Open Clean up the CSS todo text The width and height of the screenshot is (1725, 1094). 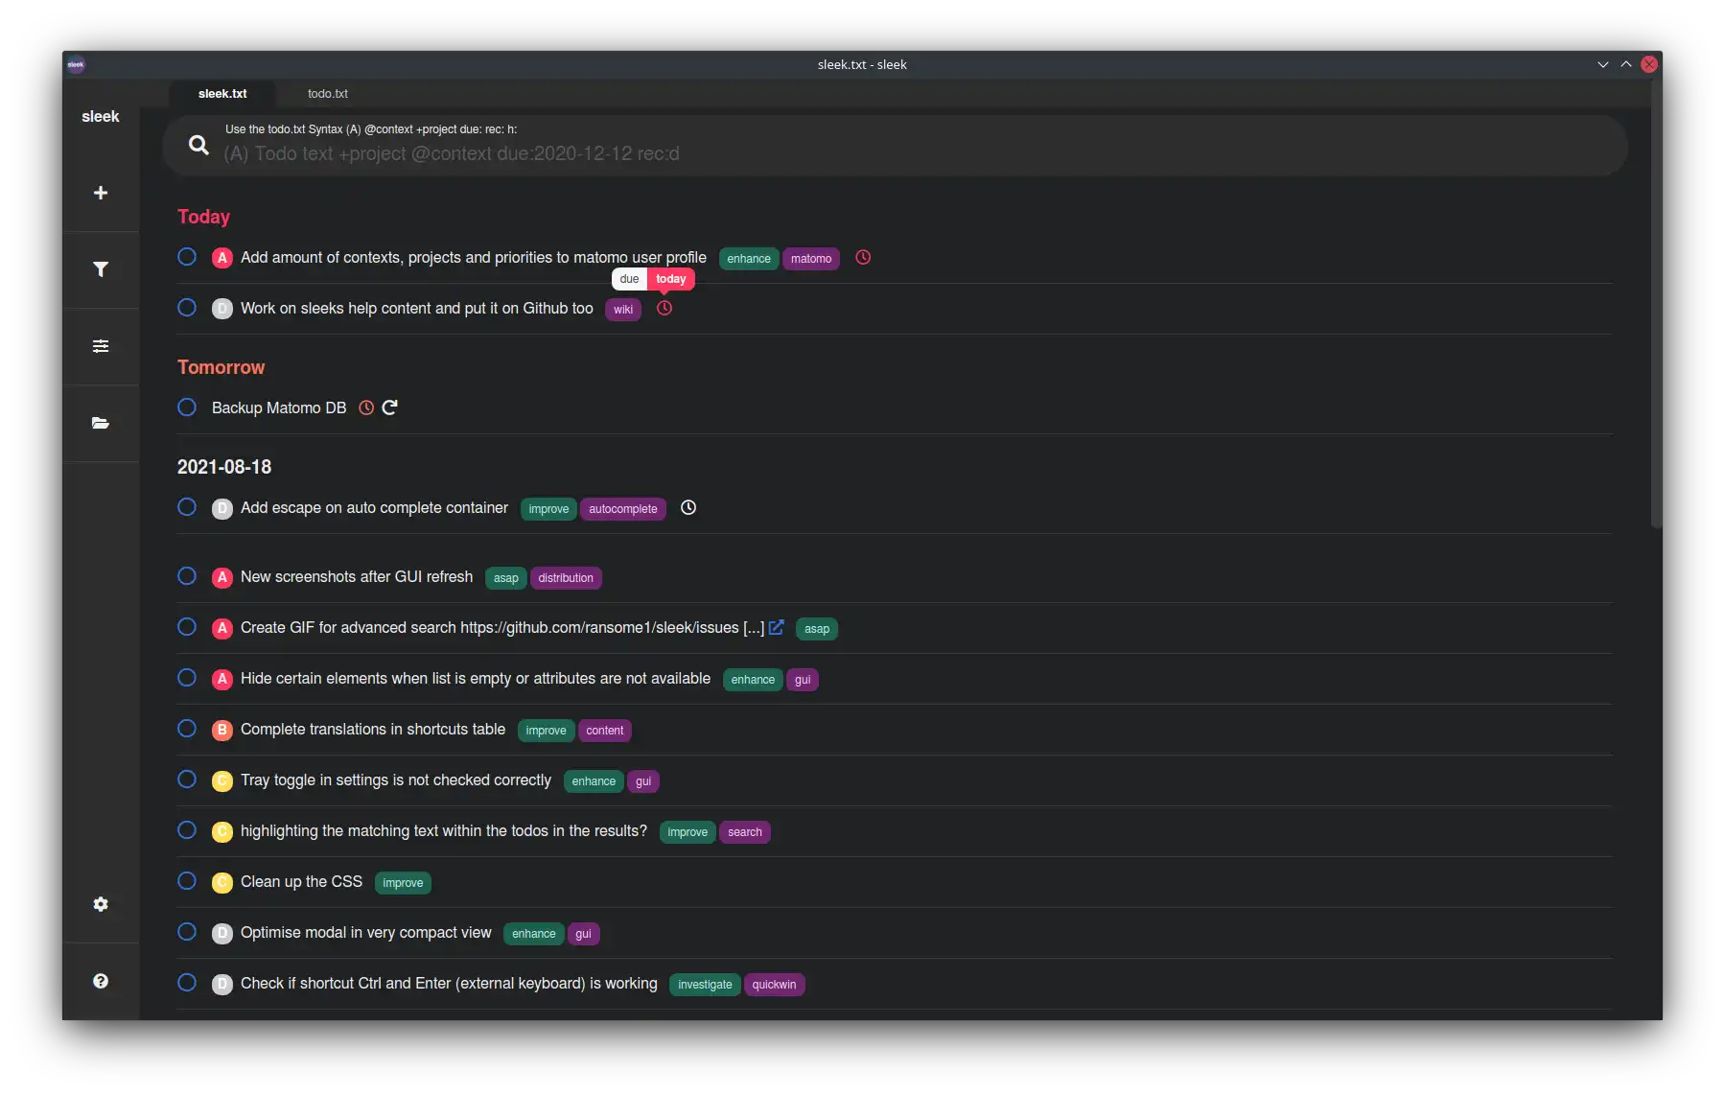pos(301,882)
